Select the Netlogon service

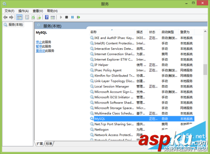(142, 130)
